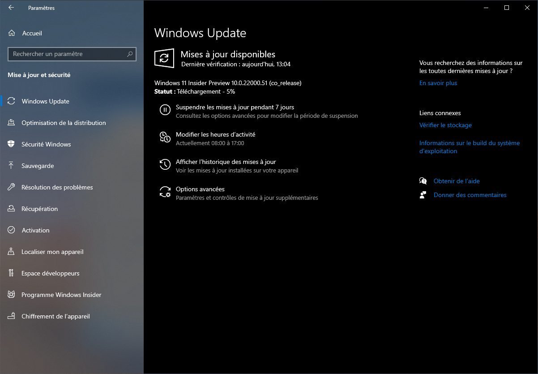Open the 'Vérifier le stockage' link
538x374 pixels.
pos(445,125)
